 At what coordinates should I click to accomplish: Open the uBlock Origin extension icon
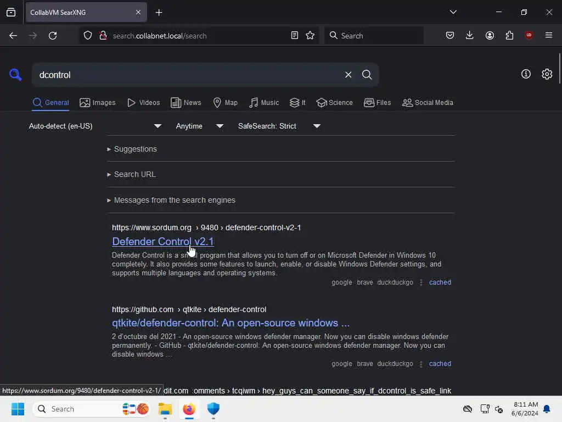(529, 35)
